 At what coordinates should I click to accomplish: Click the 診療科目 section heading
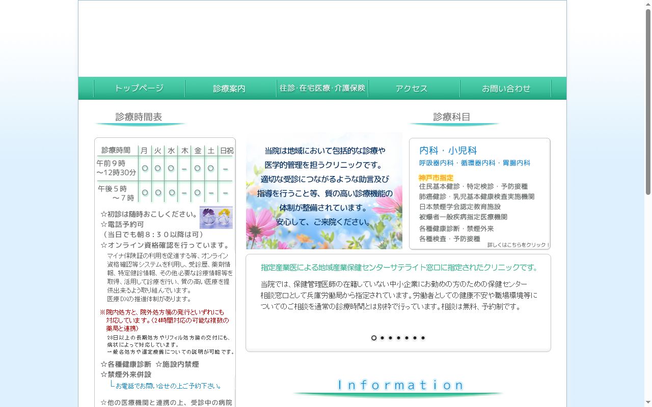click(452, 117)
